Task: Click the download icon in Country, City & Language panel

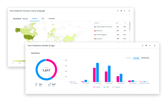Action: (x=129, y=11)
